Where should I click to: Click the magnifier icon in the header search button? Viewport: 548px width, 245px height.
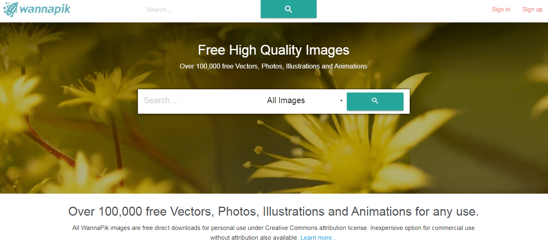288,9
